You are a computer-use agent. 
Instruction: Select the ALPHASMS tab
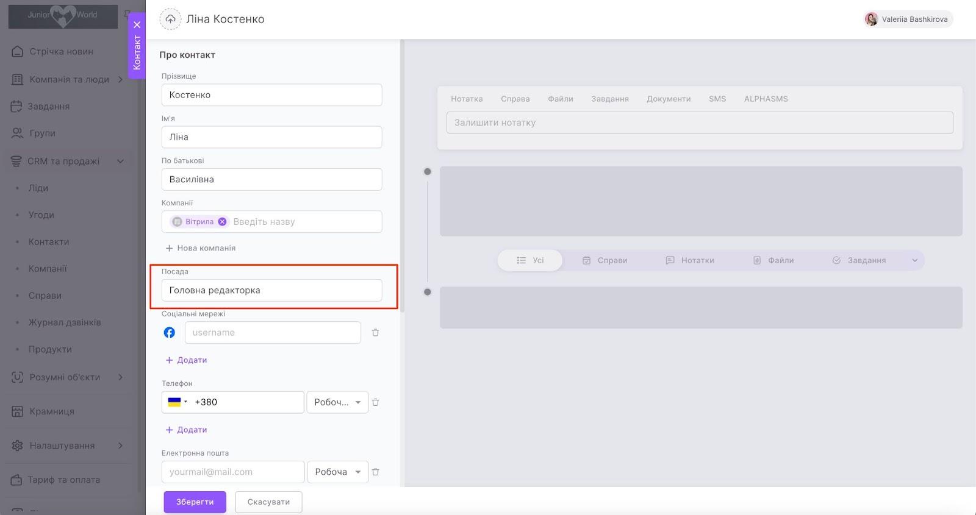click(x=766, y=99)
